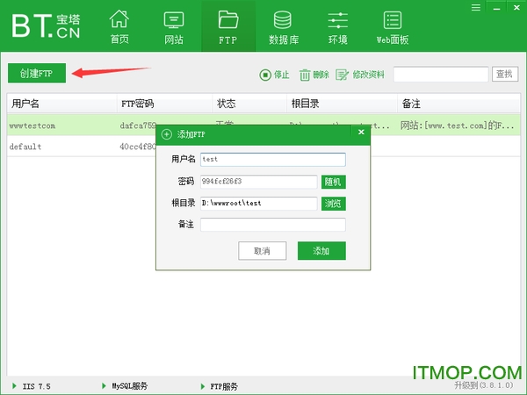
Task: Focus the 密码 password field
Action: 259,182
